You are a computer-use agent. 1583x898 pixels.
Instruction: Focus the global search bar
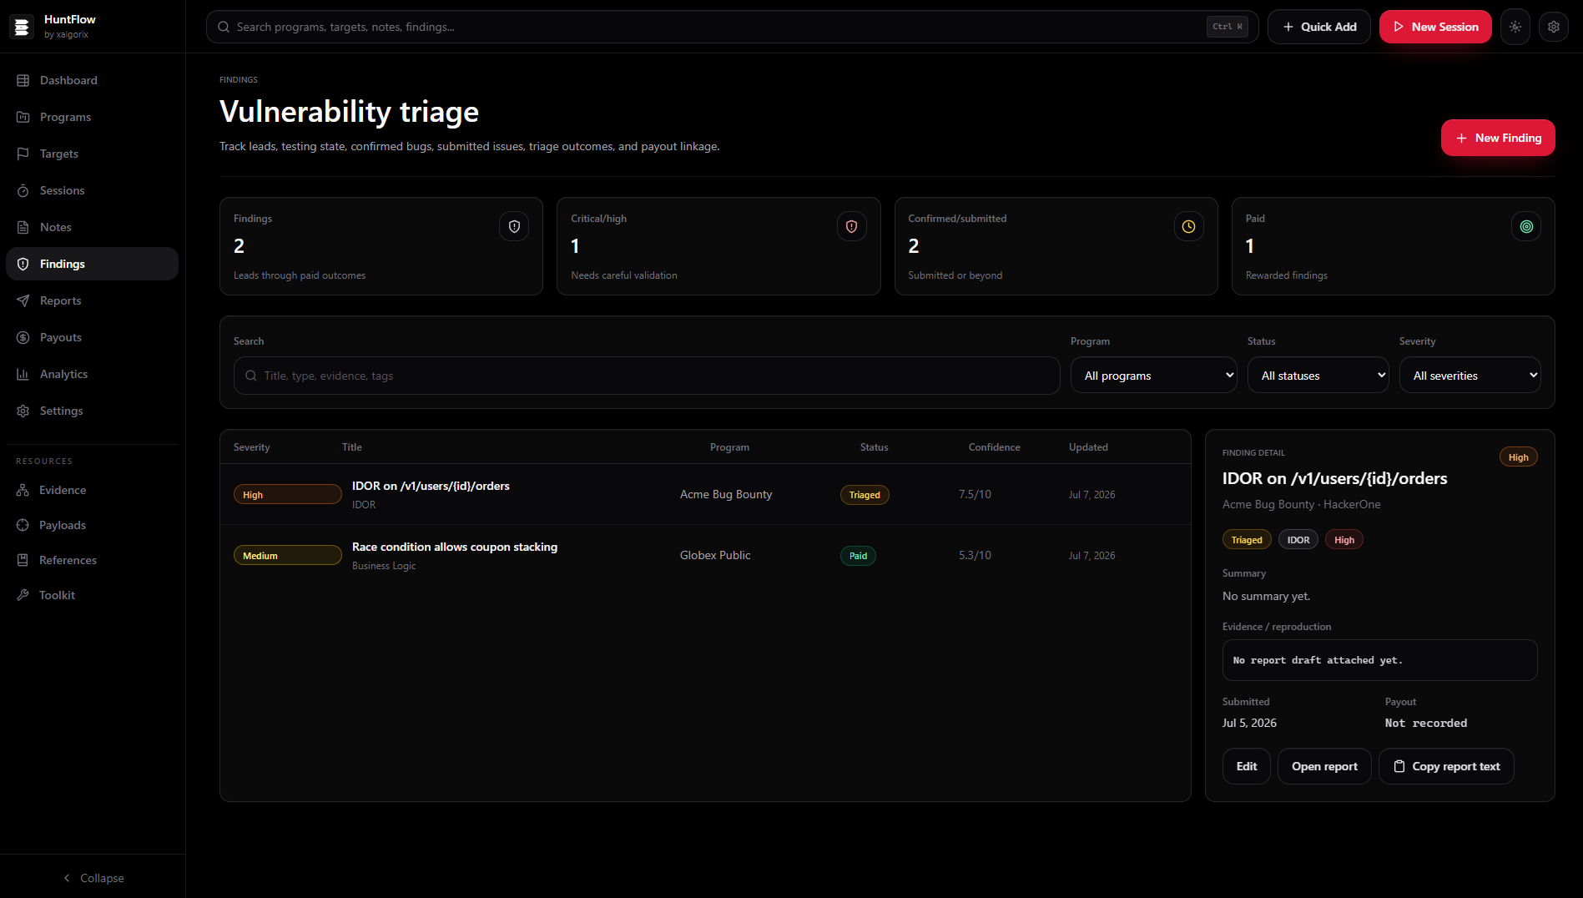(732, 27)
